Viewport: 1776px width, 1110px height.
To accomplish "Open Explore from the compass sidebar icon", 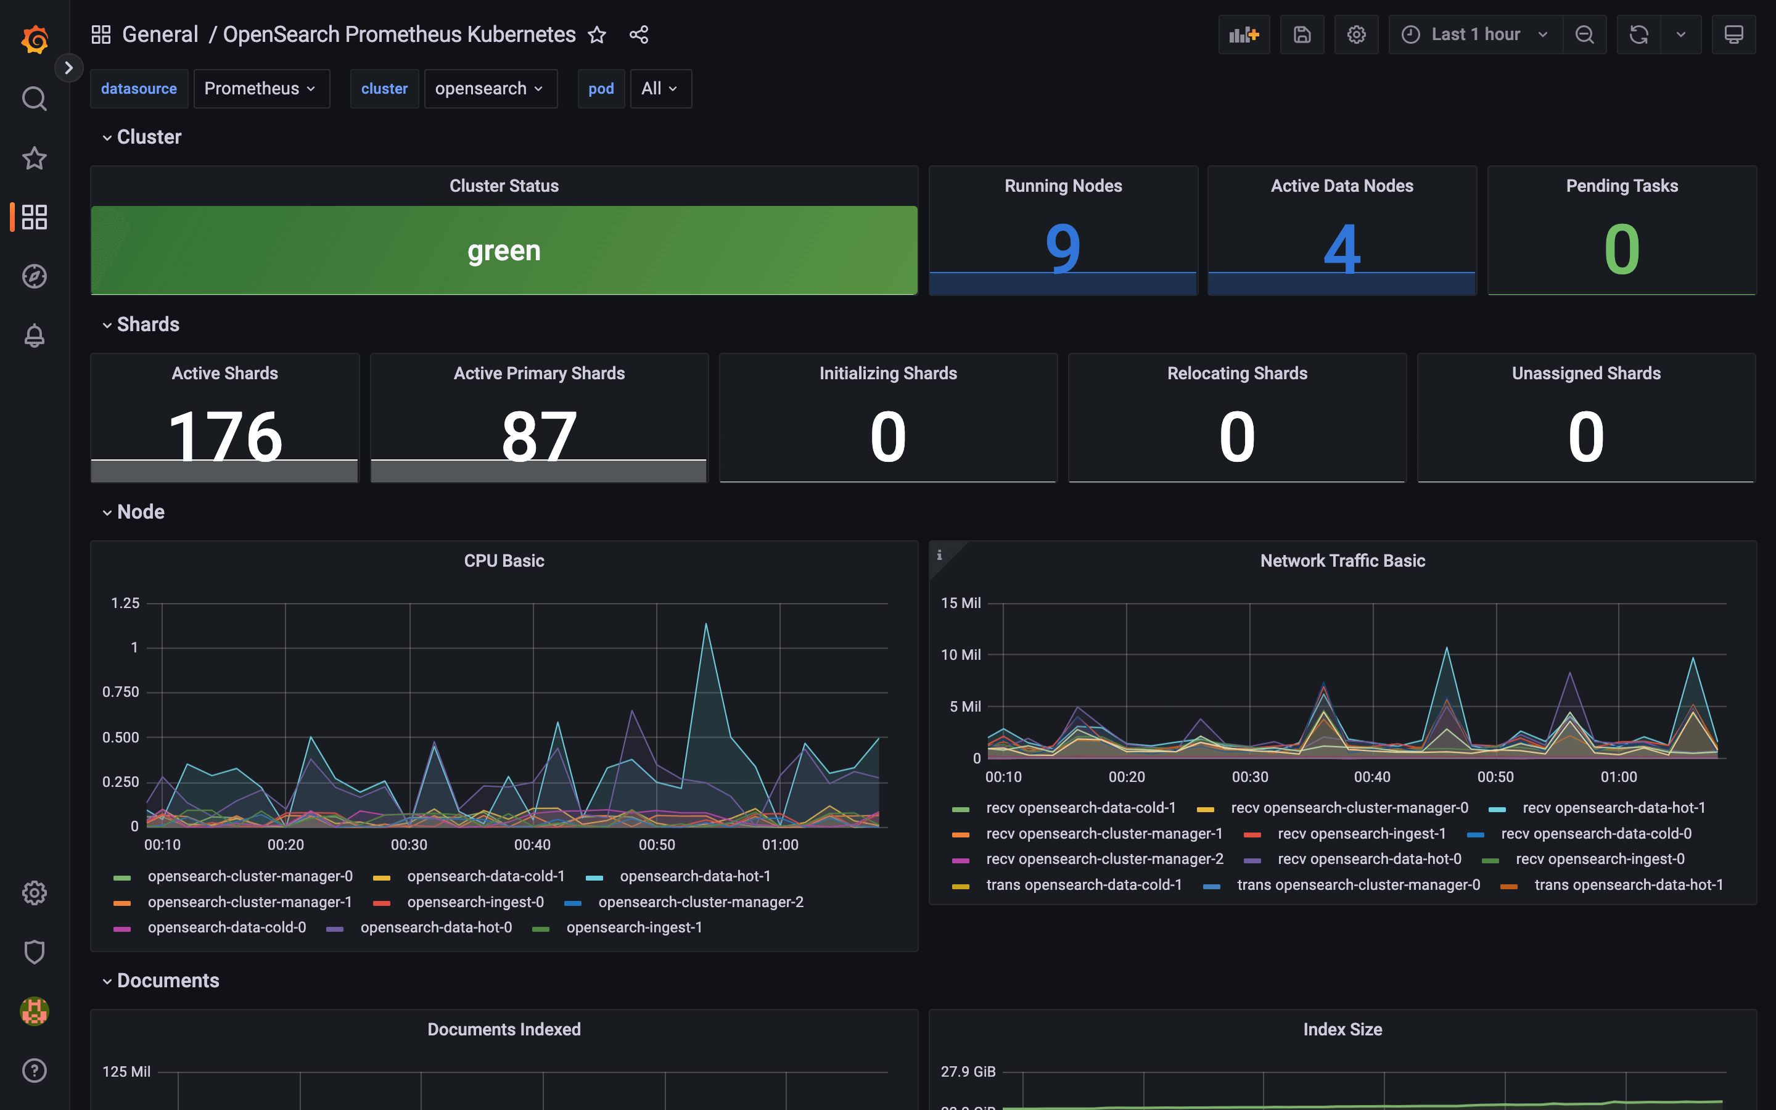I will pos(34,276).
